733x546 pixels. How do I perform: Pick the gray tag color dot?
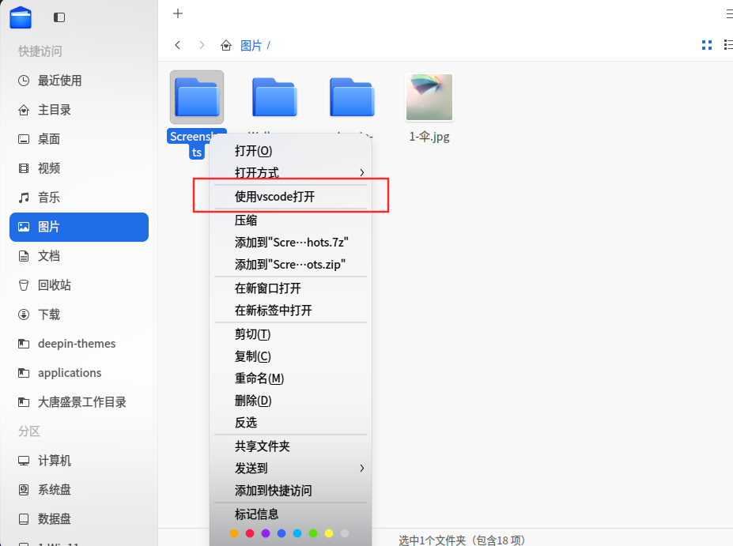tap(345, 533)
